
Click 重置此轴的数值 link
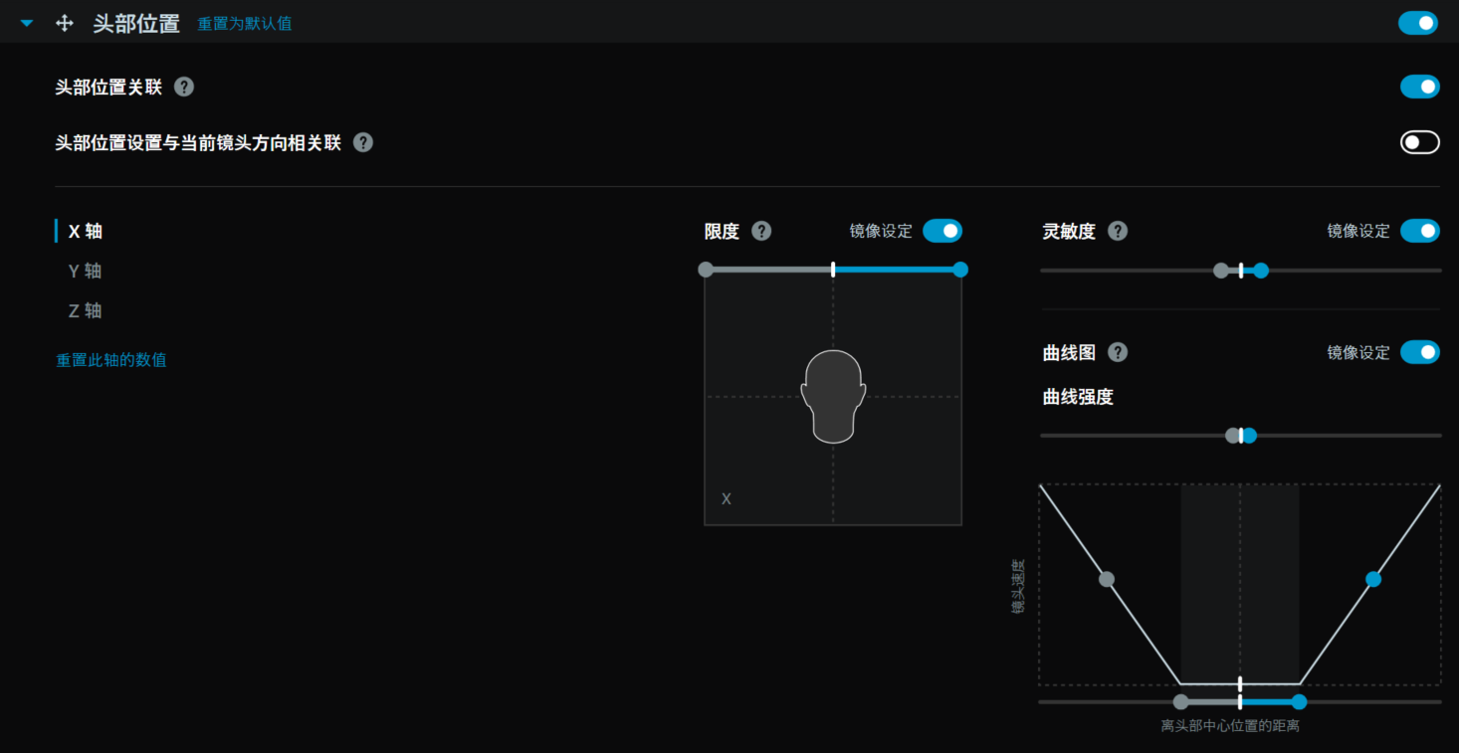point(110,360)
